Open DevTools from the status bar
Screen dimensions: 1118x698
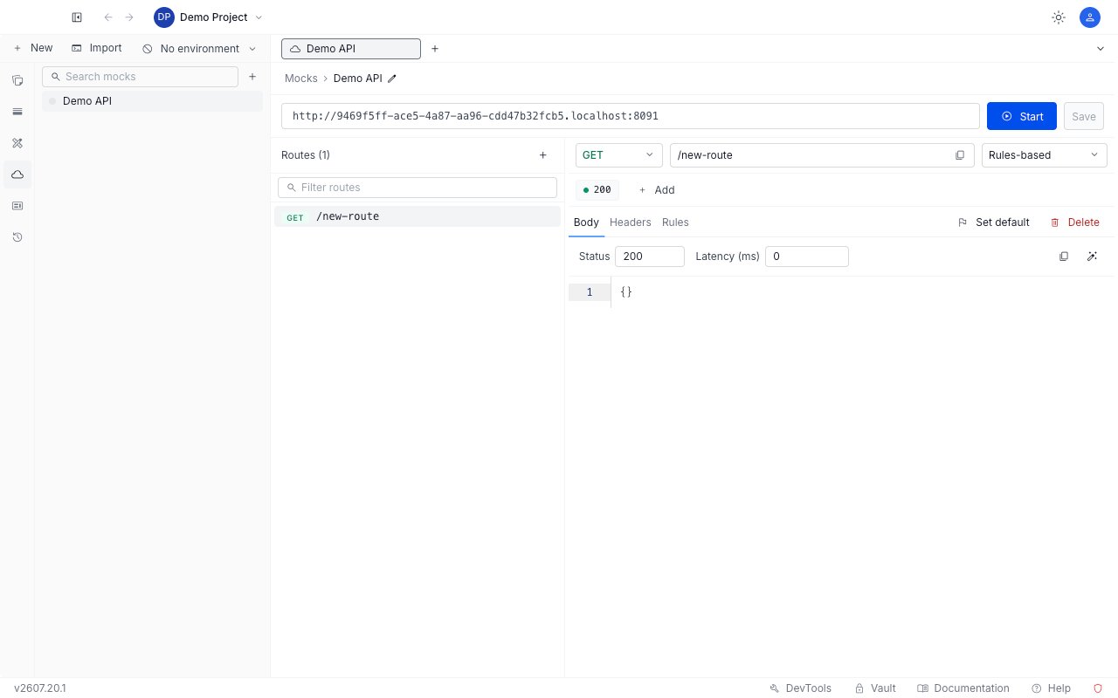[x=800, y=688]
